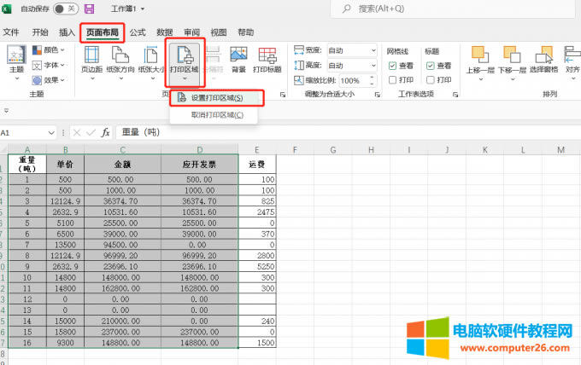Enable gridlines Print (打印) checkbox
The image size is (581, 365).
click(x=392, y=80)
